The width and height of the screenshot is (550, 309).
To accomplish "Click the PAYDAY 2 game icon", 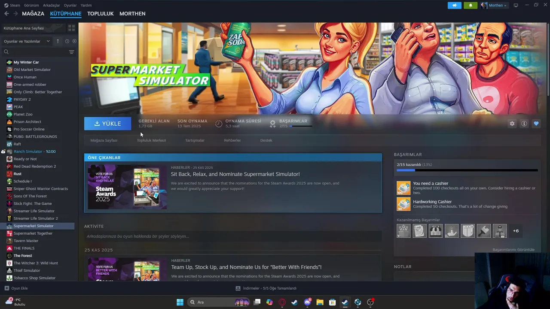I will (9, 99).
